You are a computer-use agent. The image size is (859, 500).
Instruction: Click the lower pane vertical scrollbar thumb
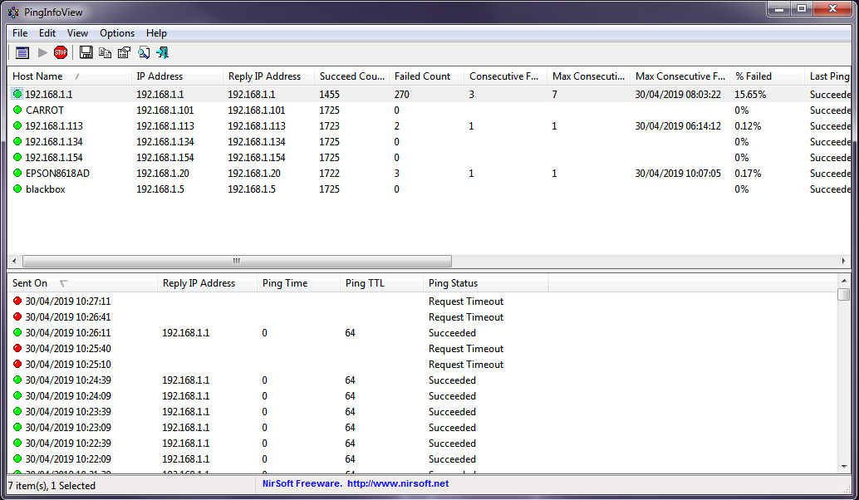843,295
